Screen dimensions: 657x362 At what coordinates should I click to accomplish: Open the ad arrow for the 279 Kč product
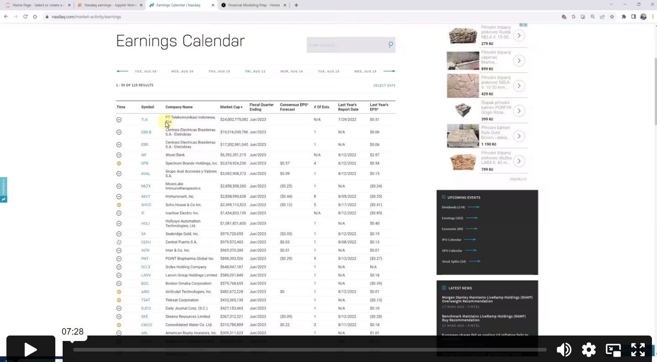pyautogui.click(x=519, y=36)
